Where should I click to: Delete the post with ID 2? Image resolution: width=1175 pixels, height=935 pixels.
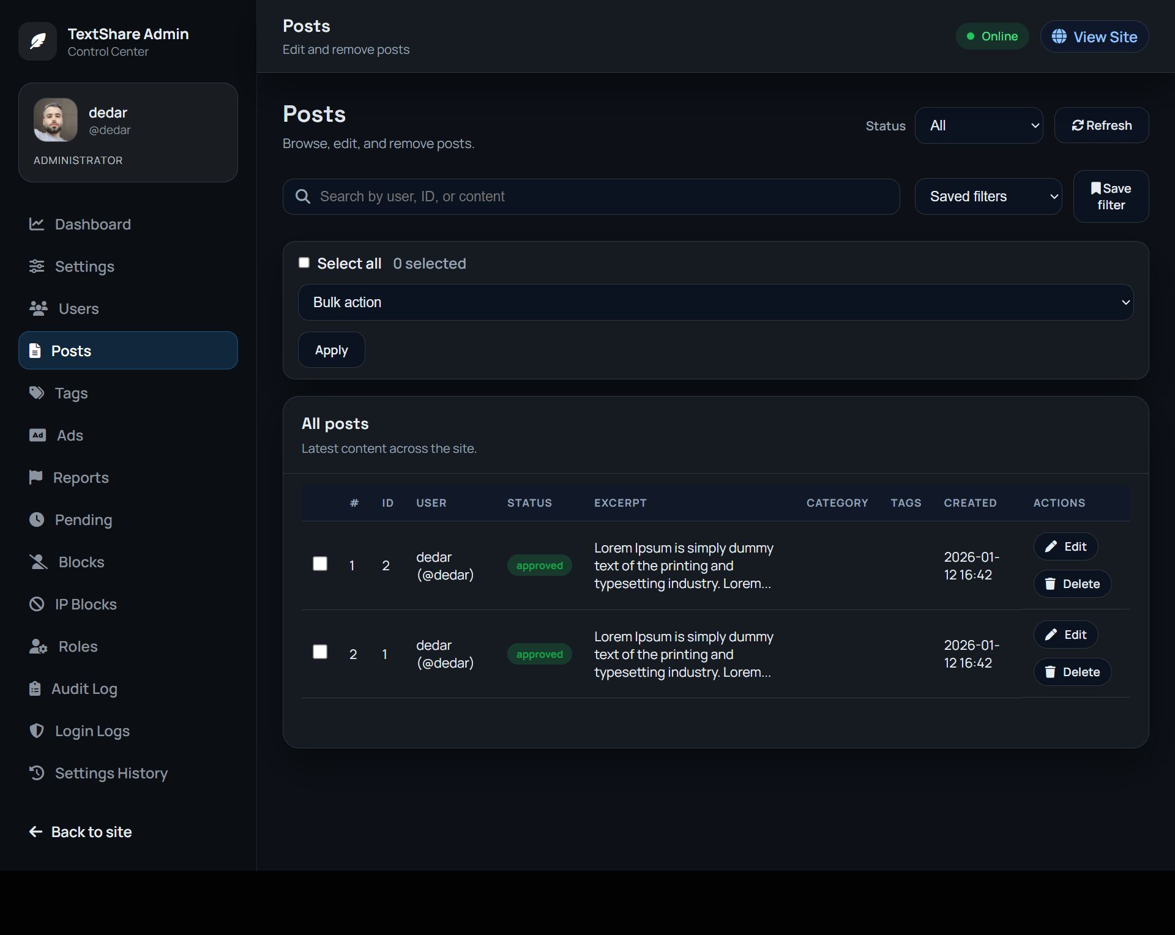pos(1072,584)
